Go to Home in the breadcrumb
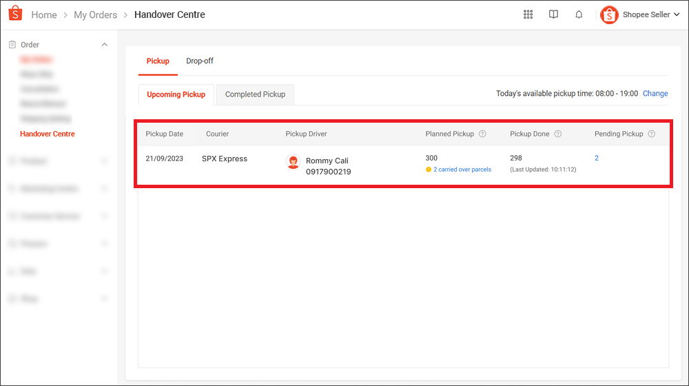This screenshot has width=689, height=386. 44,14
